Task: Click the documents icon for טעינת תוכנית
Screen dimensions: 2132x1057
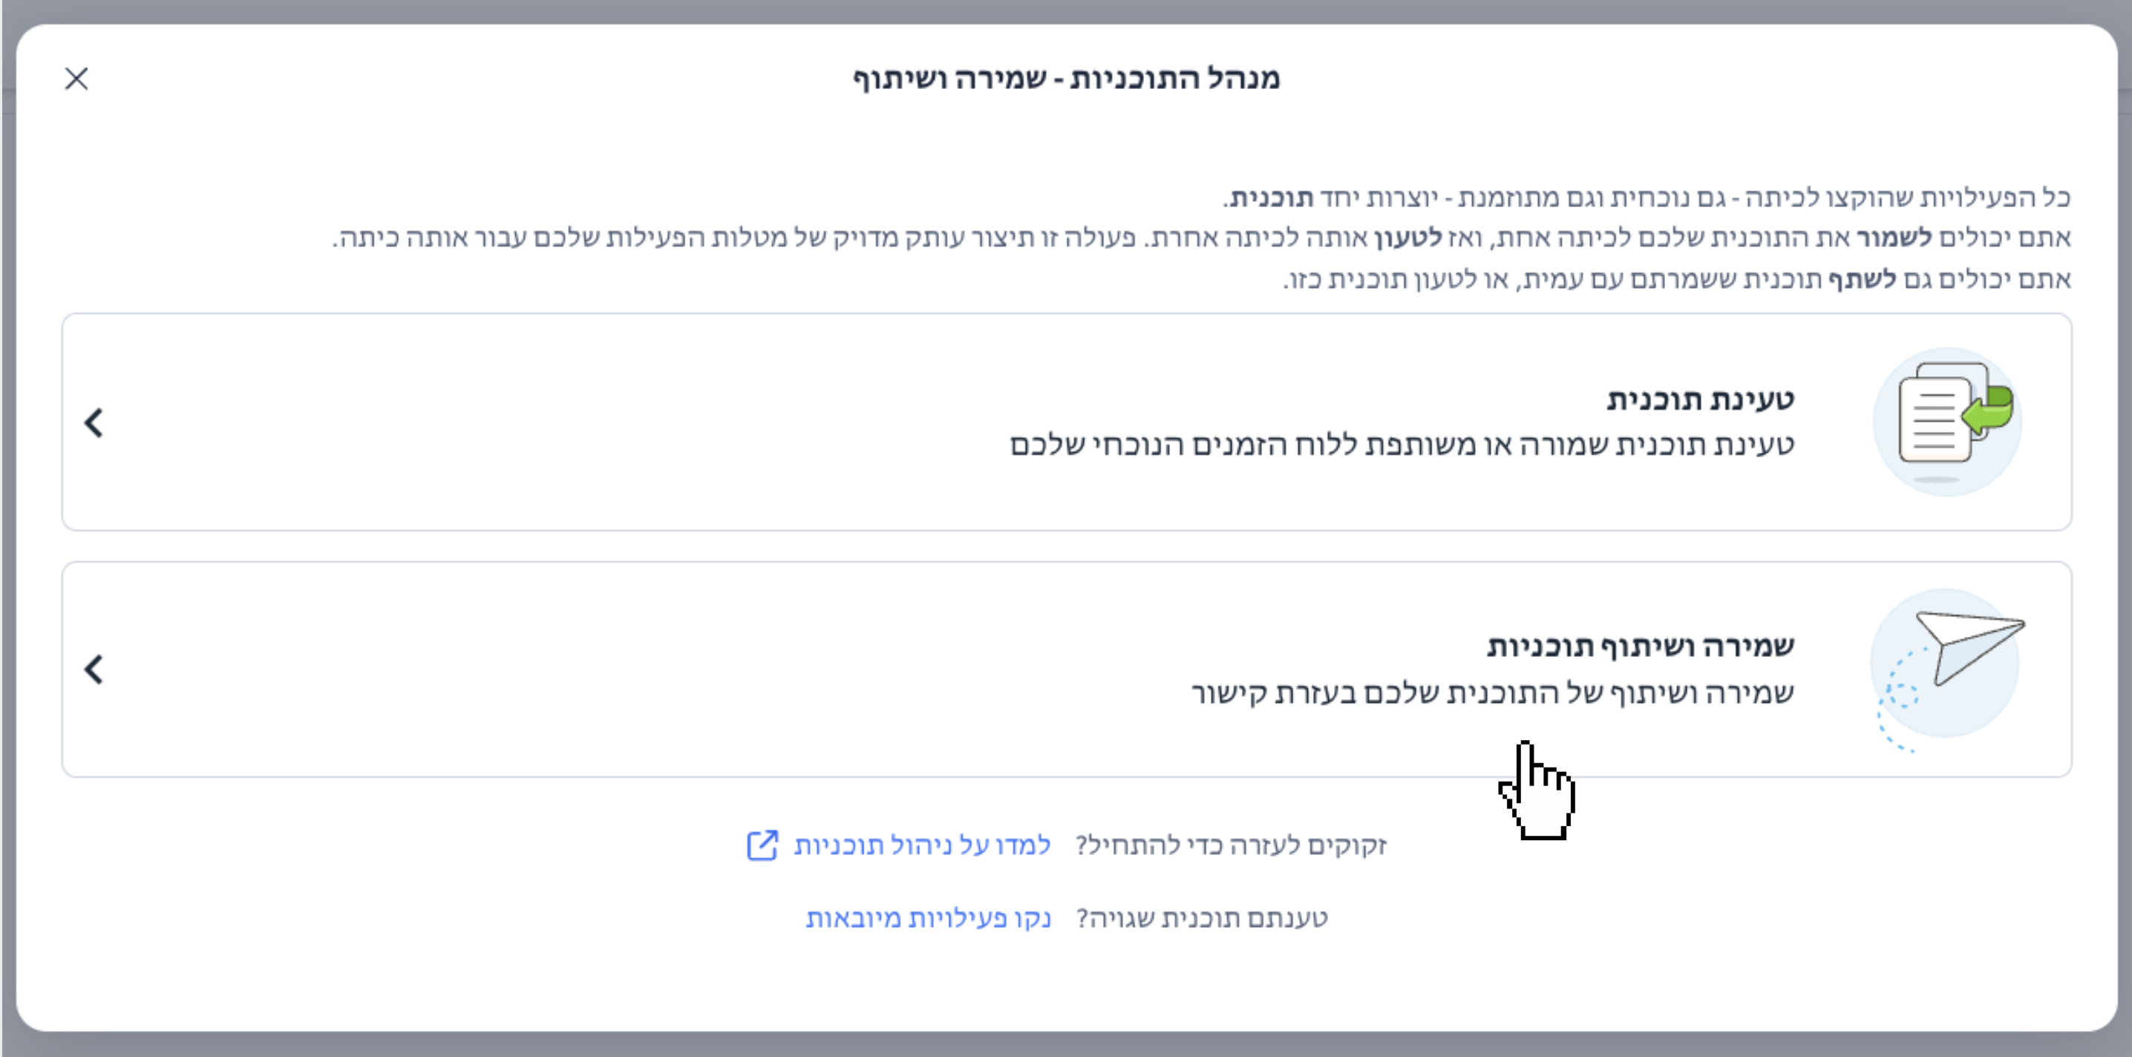Action: coord(1947,422)
